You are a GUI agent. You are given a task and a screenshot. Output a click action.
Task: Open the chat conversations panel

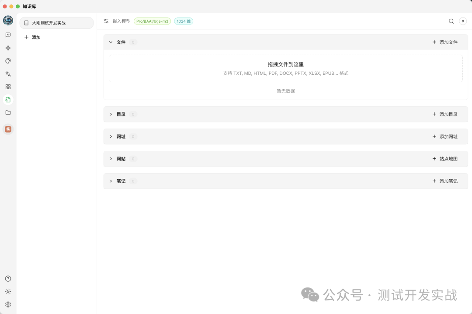coord(8,35)
